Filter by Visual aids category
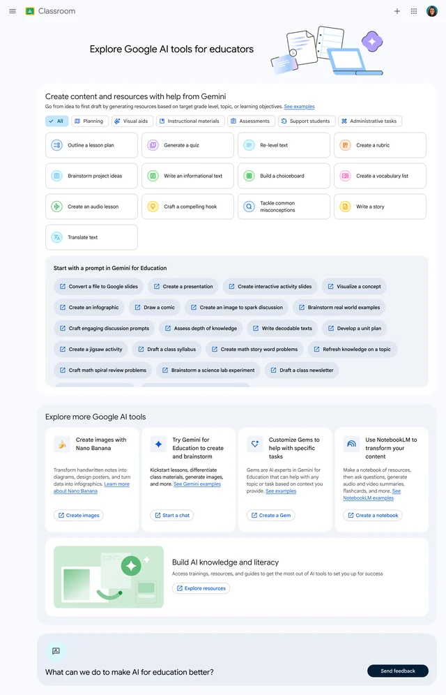This screenshot has height=695, width=446. 132,121
